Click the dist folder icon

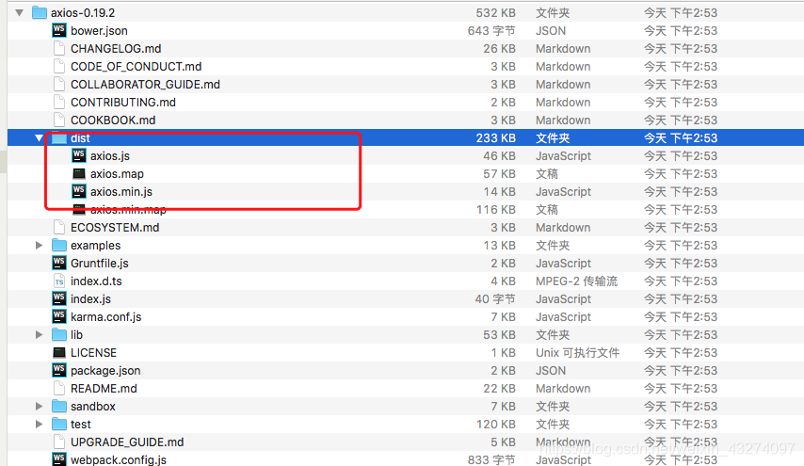(x=59, y=137)
